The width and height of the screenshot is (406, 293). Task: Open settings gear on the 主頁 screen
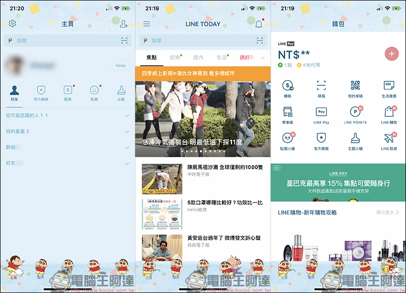point(12,23)
